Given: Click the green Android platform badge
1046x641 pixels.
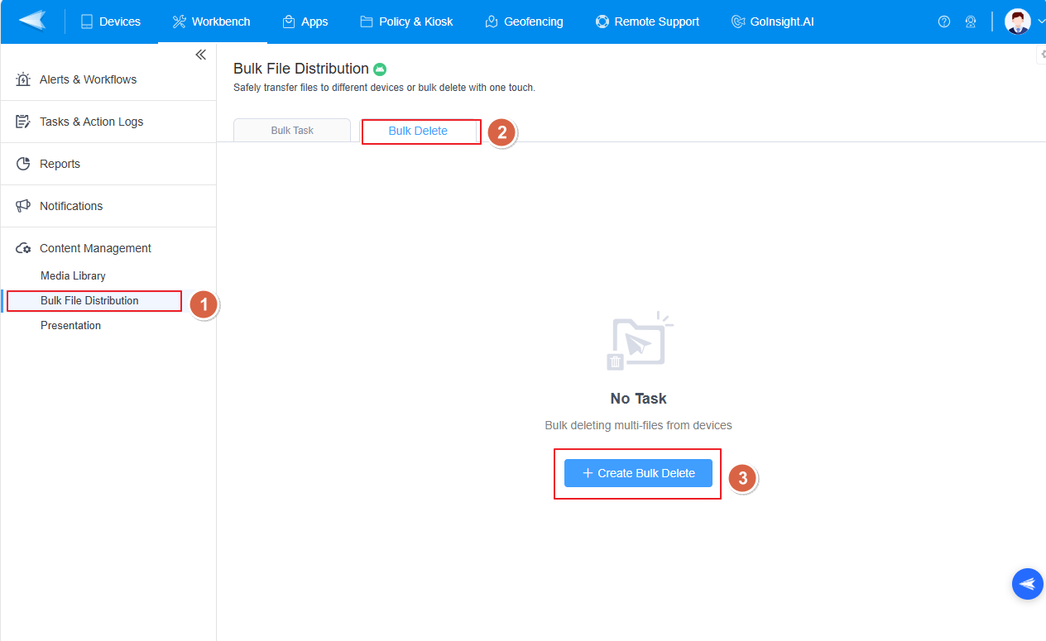Looking at the screenshot, I should coord(380,69).
